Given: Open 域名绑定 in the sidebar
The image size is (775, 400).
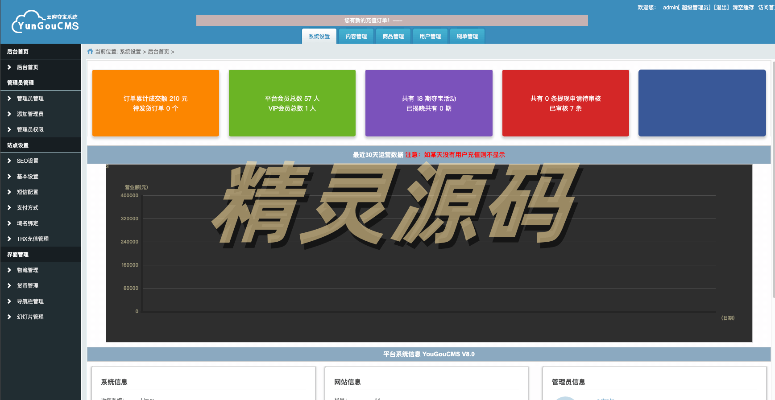Looking at the screenshot, I should (27, 223).
